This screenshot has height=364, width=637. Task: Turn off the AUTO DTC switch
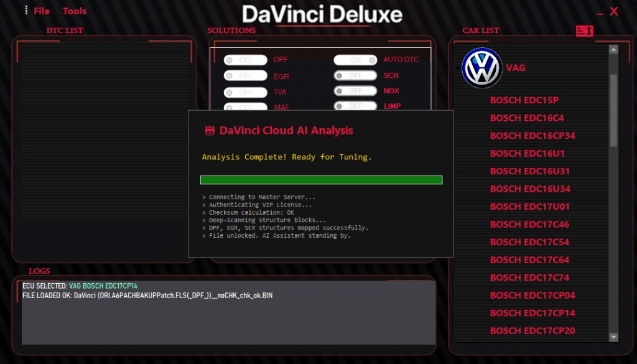click(355, 60)
